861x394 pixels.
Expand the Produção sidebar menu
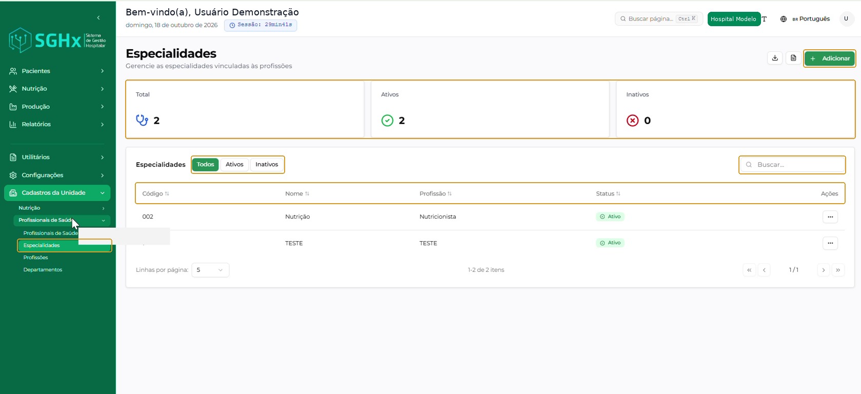(57, 107)
